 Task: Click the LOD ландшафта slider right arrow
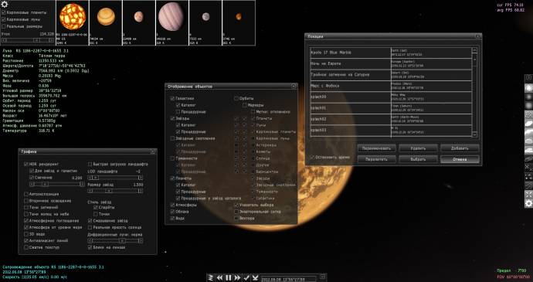[x=141, y=178]
